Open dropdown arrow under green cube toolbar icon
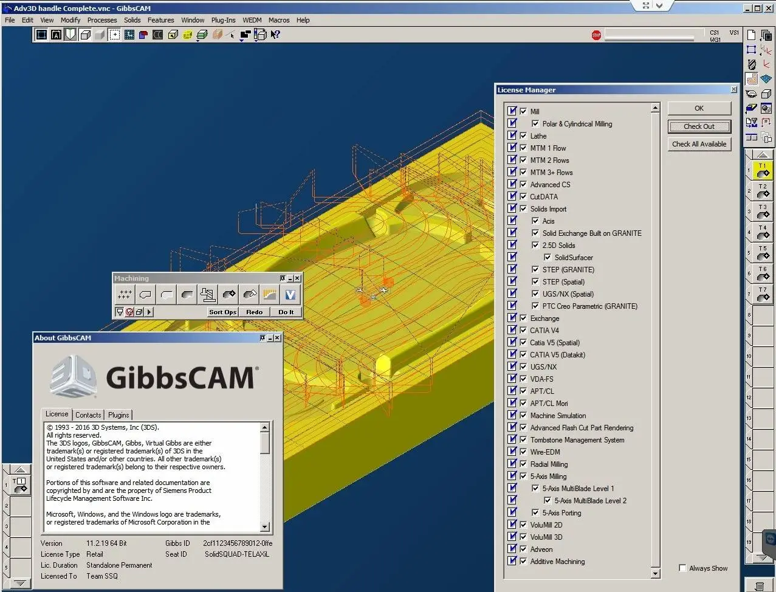Viewport: 776px width, 592px height. (x=197, y=41)
